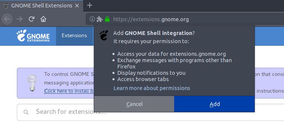Click the forward navigation arrow
This screenshot has height=135, width=284.
tap(19, 19)
